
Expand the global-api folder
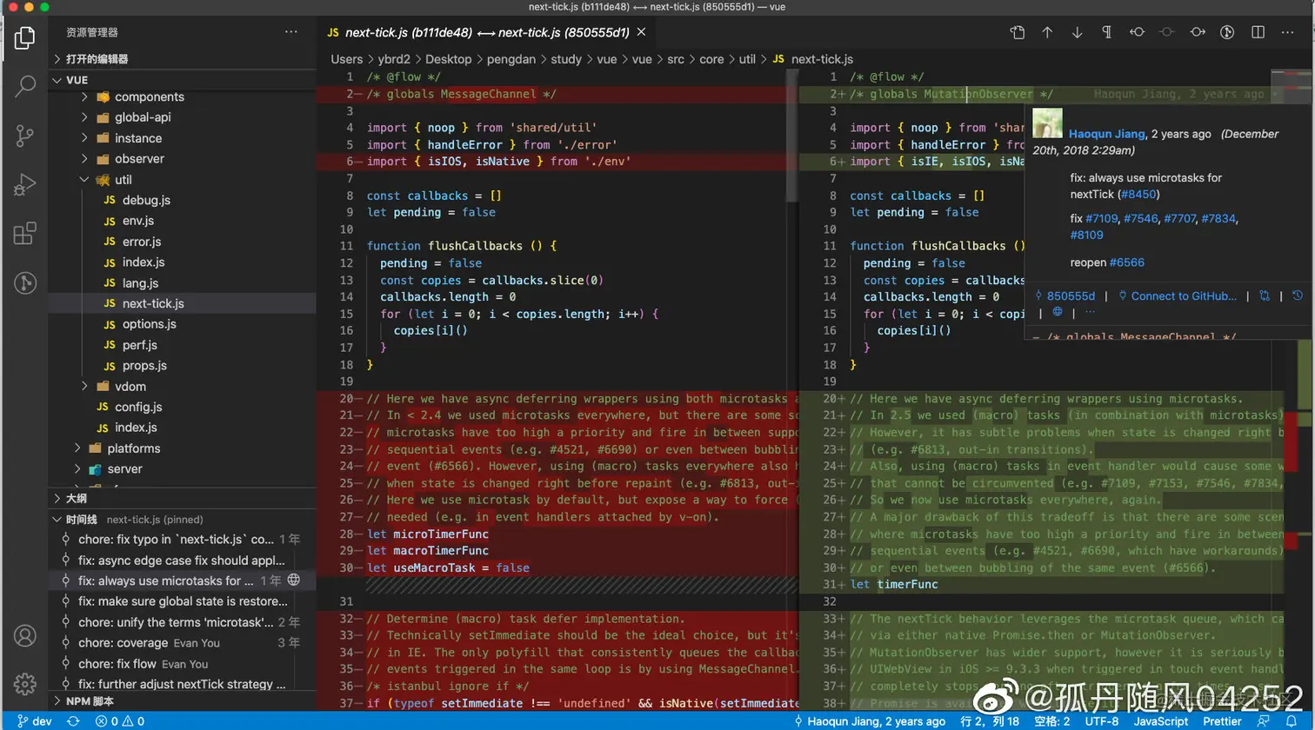tap(182, 117)
